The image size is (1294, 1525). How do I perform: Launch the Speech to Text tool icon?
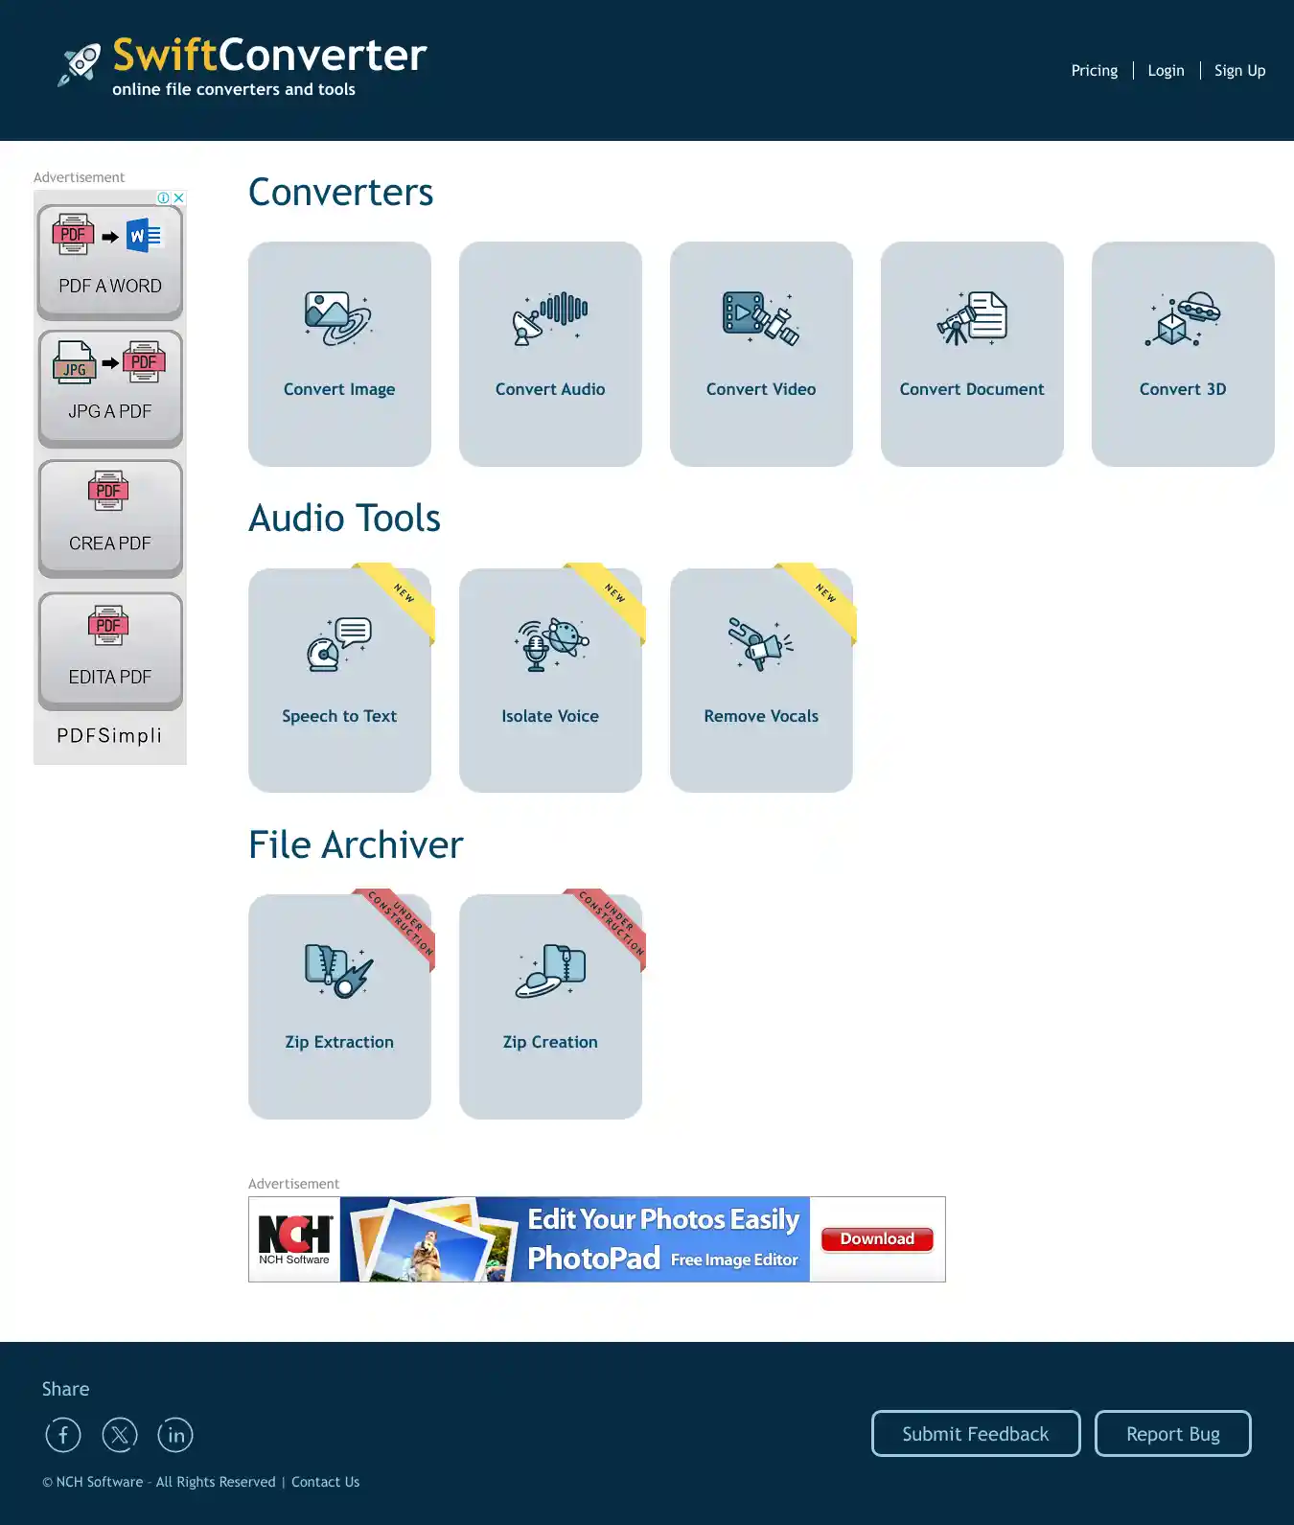(x=338, y=644)
